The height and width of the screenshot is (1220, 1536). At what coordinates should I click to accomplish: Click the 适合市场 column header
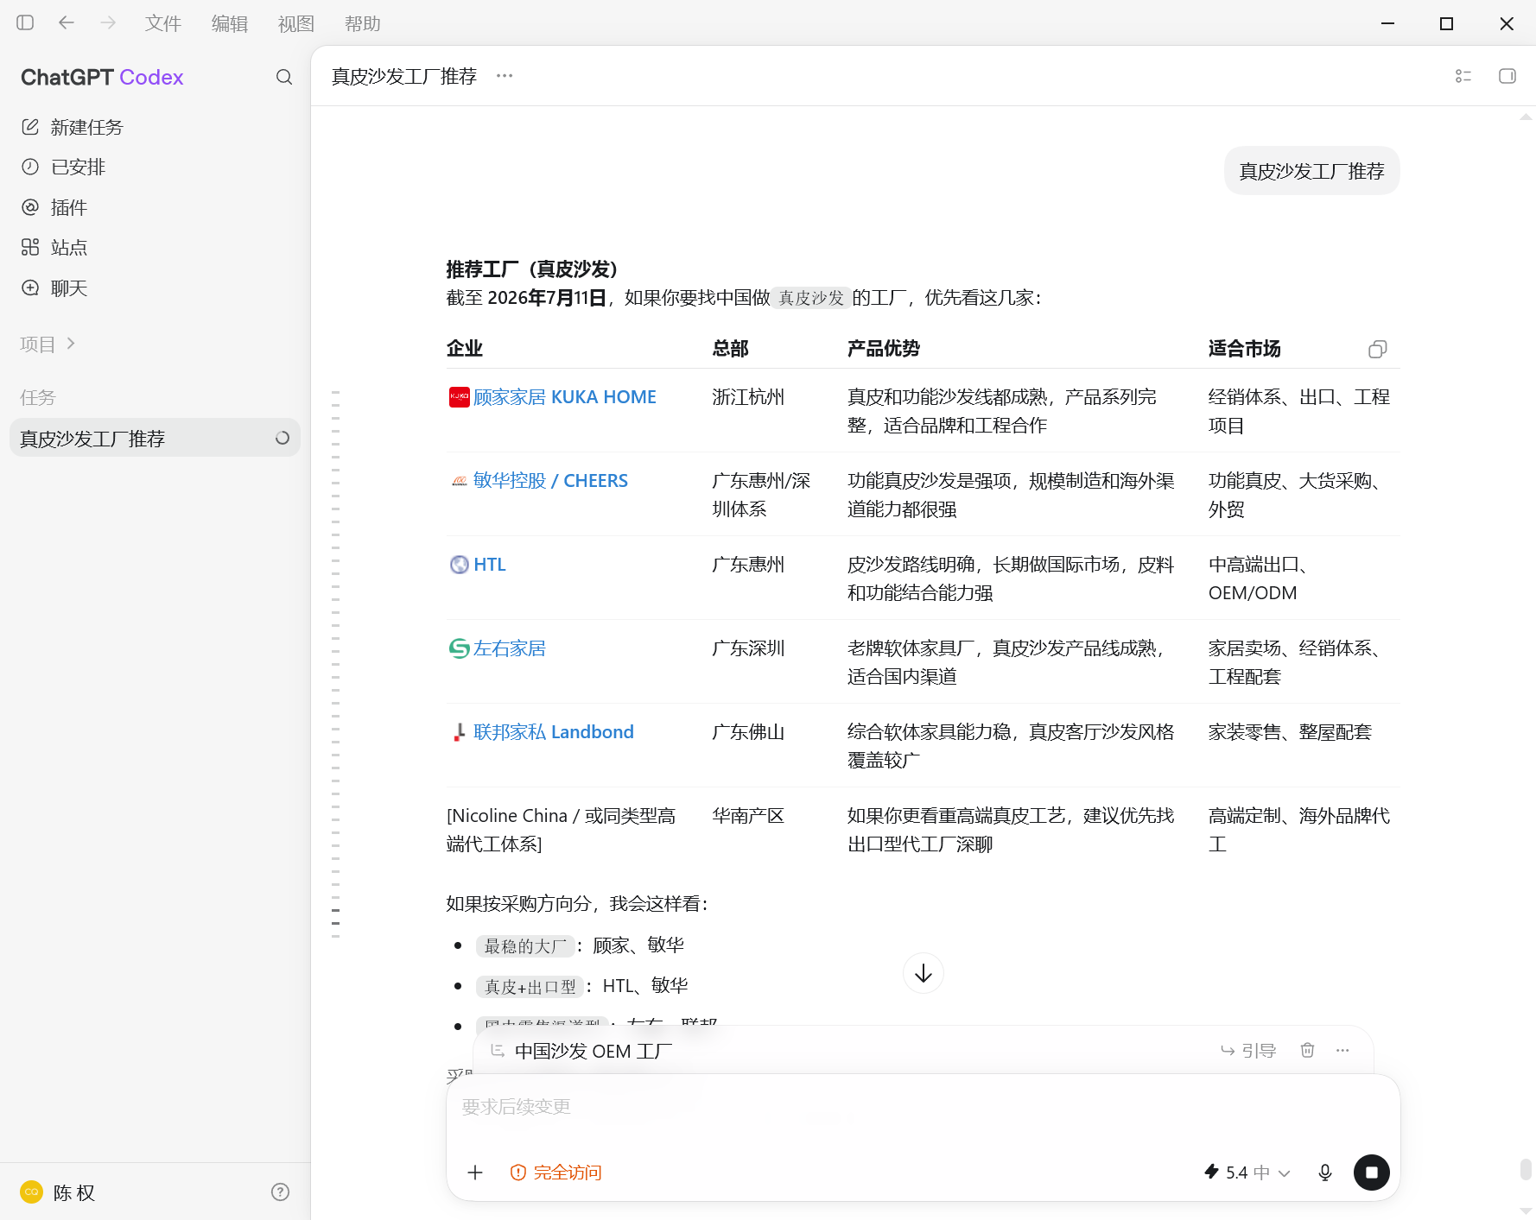[1244, 348]
